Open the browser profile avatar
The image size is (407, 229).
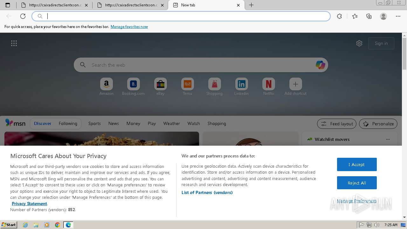[x=383, y=16]
